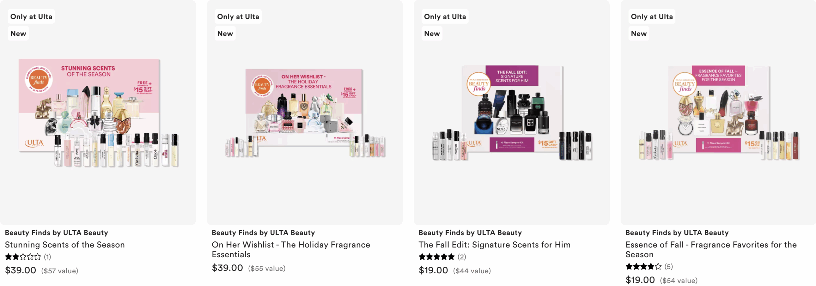This screenshot has width=816, height=286.
Task: Click the brand name above Stunning Scents
Action: tap(56, 232)
